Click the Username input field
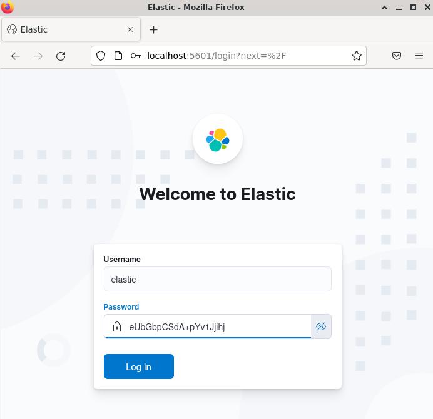 (217, 279)
